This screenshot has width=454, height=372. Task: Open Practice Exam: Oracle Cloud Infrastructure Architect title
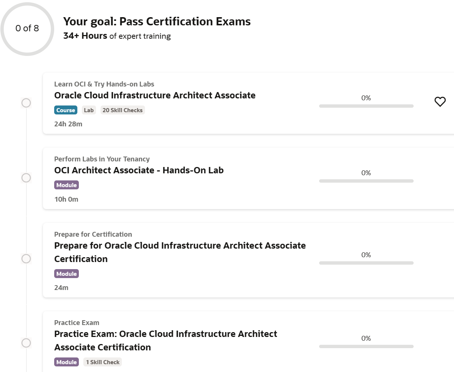pos(166,334)
